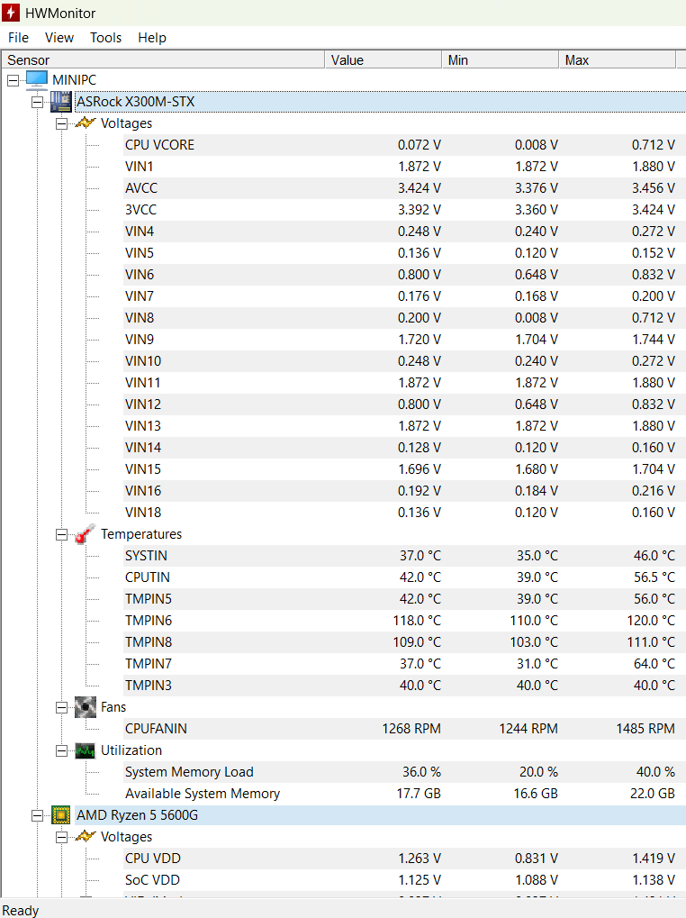Open the Help menu
Viewport: 686px width, 918px height.
[152, 38]
